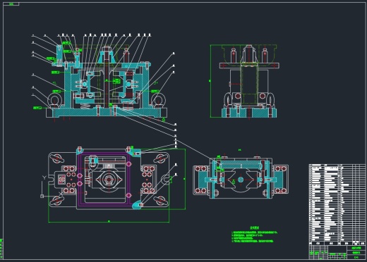Click the drawing number box in top-left corner
The image size is (367, 262).
(x=11, y=4)
